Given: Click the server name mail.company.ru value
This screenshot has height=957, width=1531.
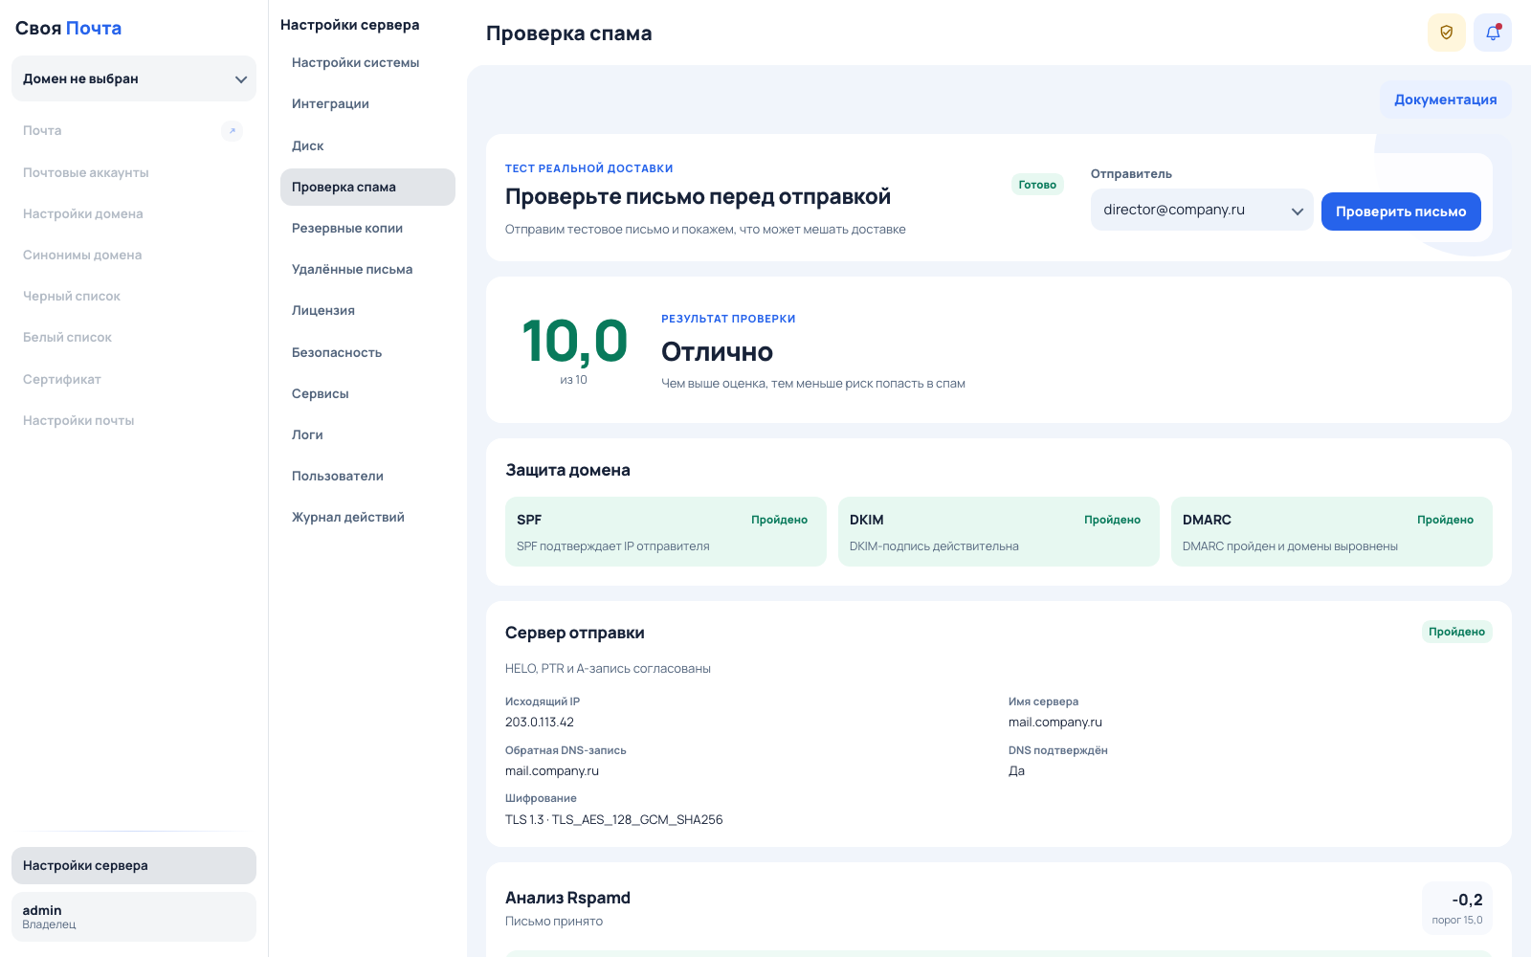Looking at the screenshot, I should coord(1055,723).
